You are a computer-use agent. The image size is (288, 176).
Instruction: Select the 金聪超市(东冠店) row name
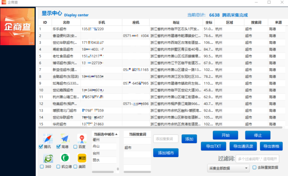click(66, 77)
